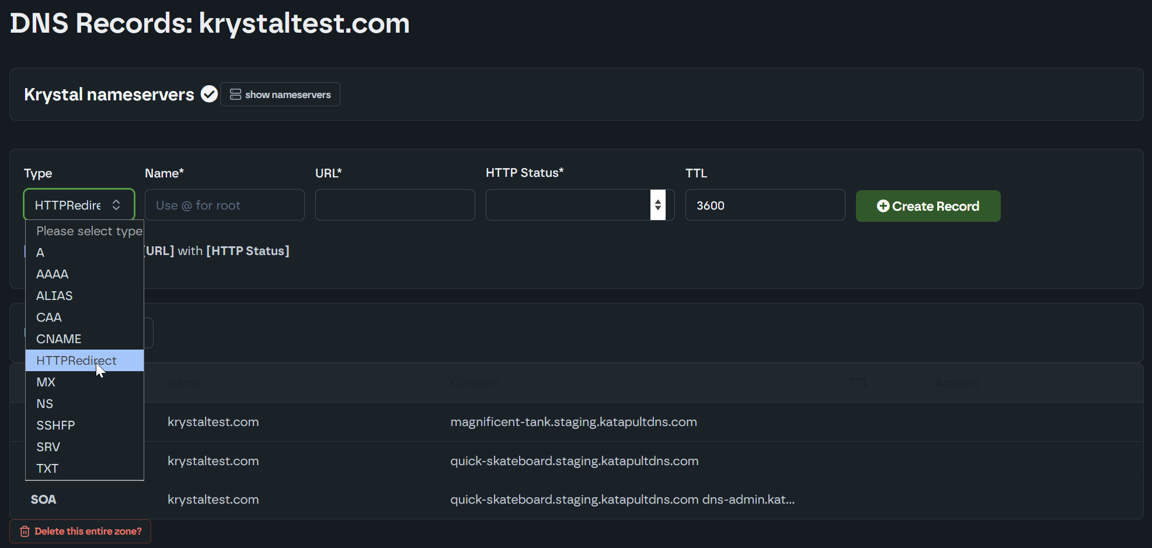This screenshot has height=548, width=1152.
Task: Open the Type select dropdown
Action: 79,205
